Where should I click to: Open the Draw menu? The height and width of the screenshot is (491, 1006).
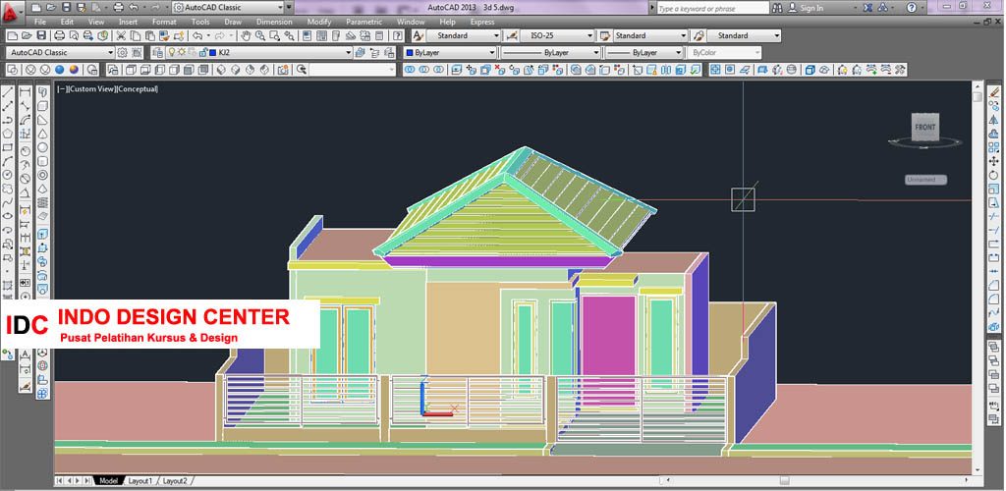click(x=233, y=22)
